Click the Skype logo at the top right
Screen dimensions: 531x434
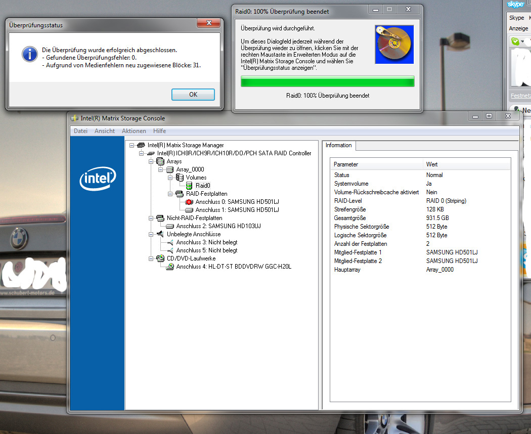click(x=516, y=5)
